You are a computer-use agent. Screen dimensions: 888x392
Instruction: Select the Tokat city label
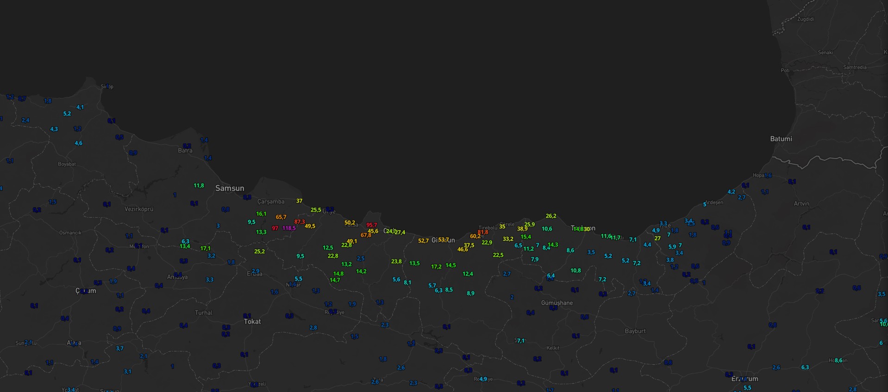pos(252,321)
